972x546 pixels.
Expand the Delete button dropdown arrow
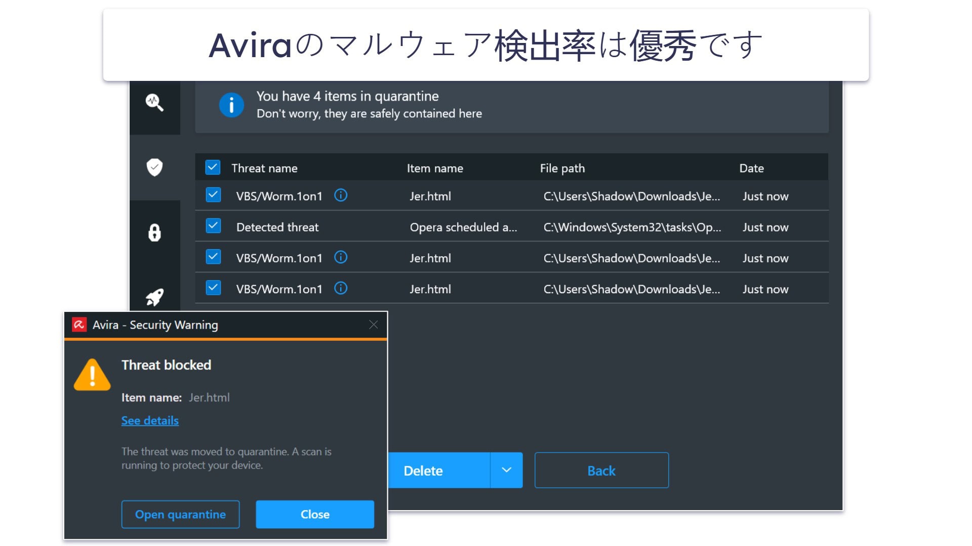point(506,470)
